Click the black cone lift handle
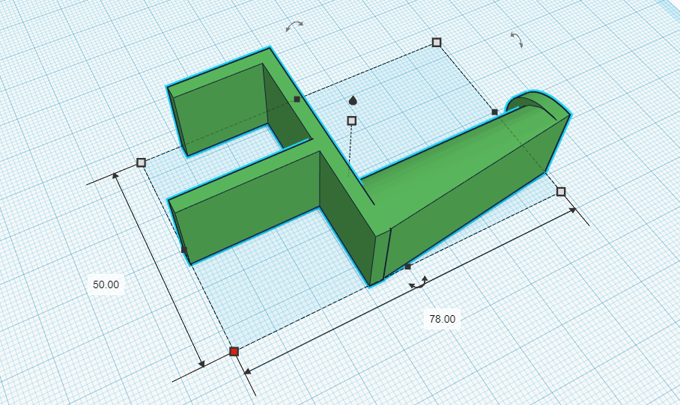Viewport: 680px width, 405px height. 353,100
